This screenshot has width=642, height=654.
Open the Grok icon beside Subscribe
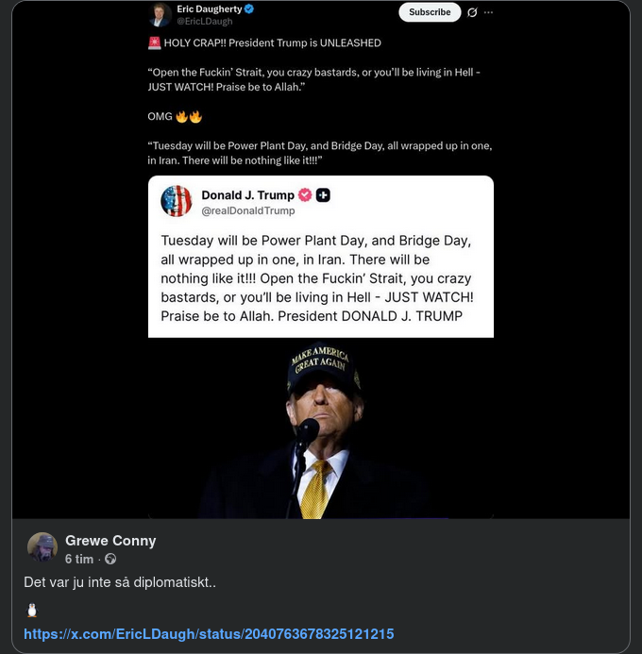click(472, 12)
